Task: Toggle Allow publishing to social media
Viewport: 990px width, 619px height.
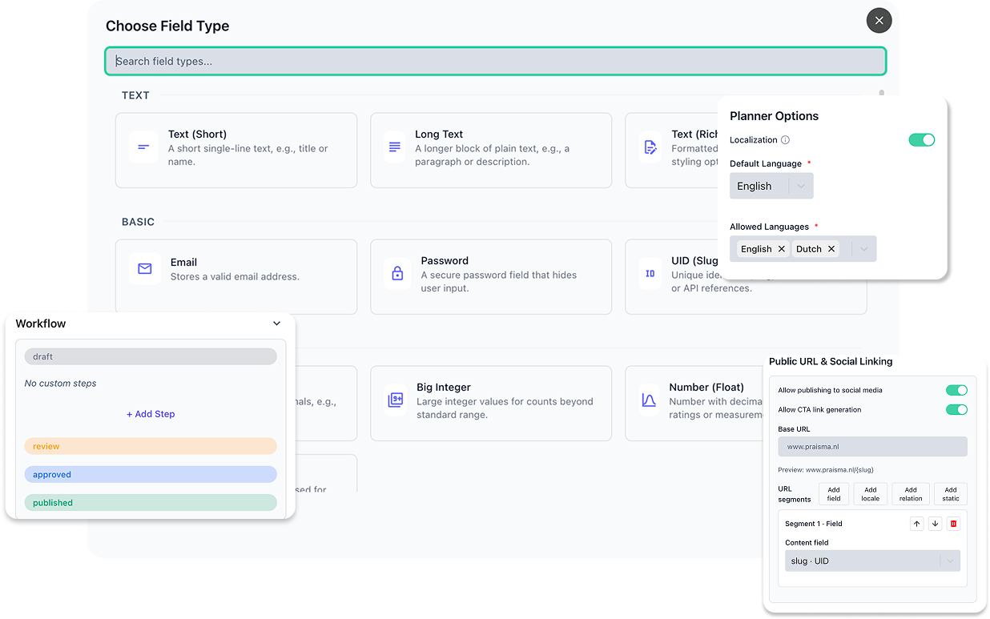Action: [x=956, y=390]
